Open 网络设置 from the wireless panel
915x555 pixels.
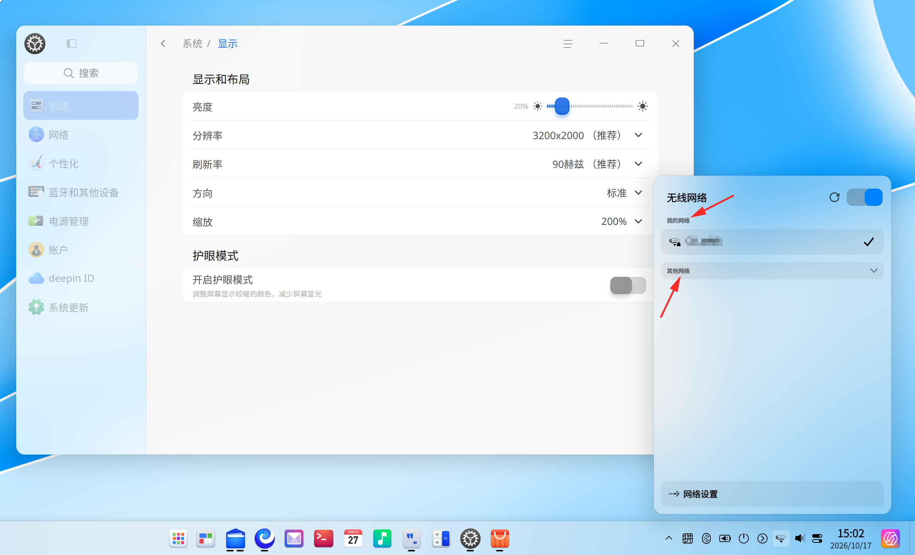773,494
